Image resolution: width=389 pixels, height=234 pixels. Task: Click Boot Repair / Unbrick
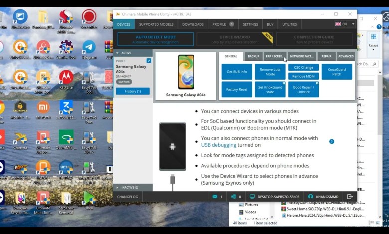click(303, 89)
